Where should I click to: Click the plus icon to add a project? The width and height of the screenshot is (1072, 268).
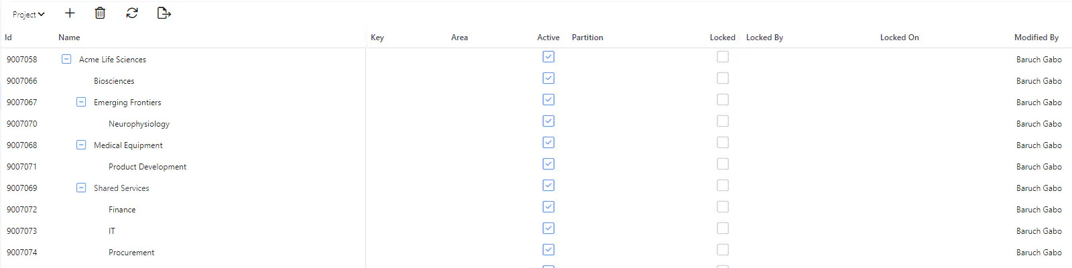point(70,13)
